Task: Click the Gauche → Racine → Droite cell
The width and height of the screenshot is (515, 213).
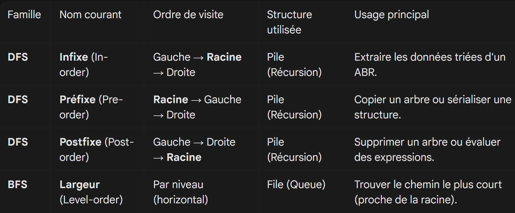Action: coord(197,64)
